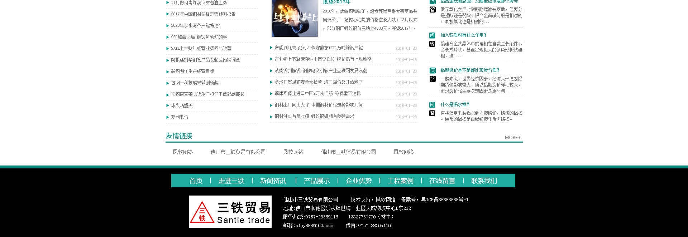Click answer icon beside 直接使用电解铝水 text
The image size is (688, 237).
[432, 113]
